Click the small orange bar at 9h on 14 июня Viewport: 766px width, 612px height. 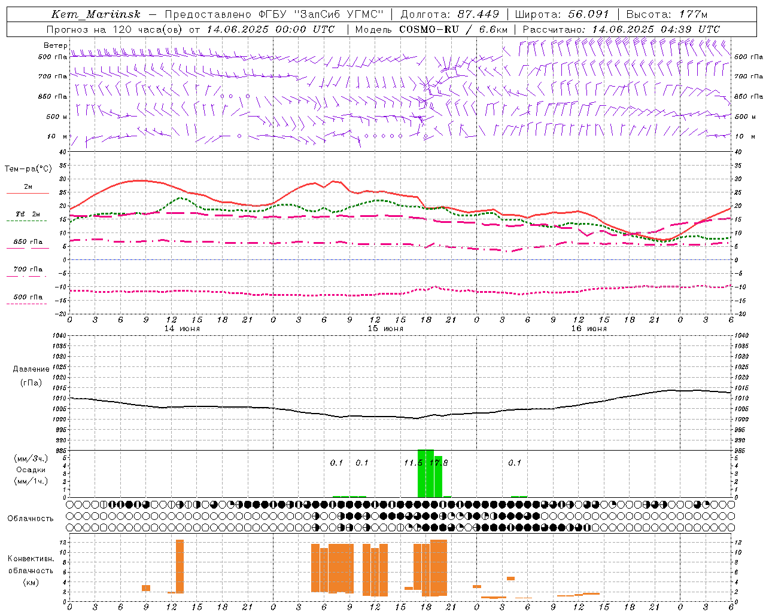146,588
